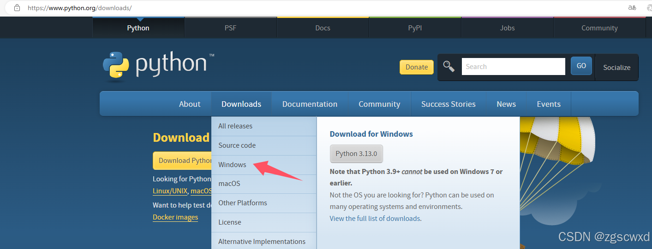Open the News nav menu
Screen dimensions: 652x249
pyautogui.click(x=506, y=104)
